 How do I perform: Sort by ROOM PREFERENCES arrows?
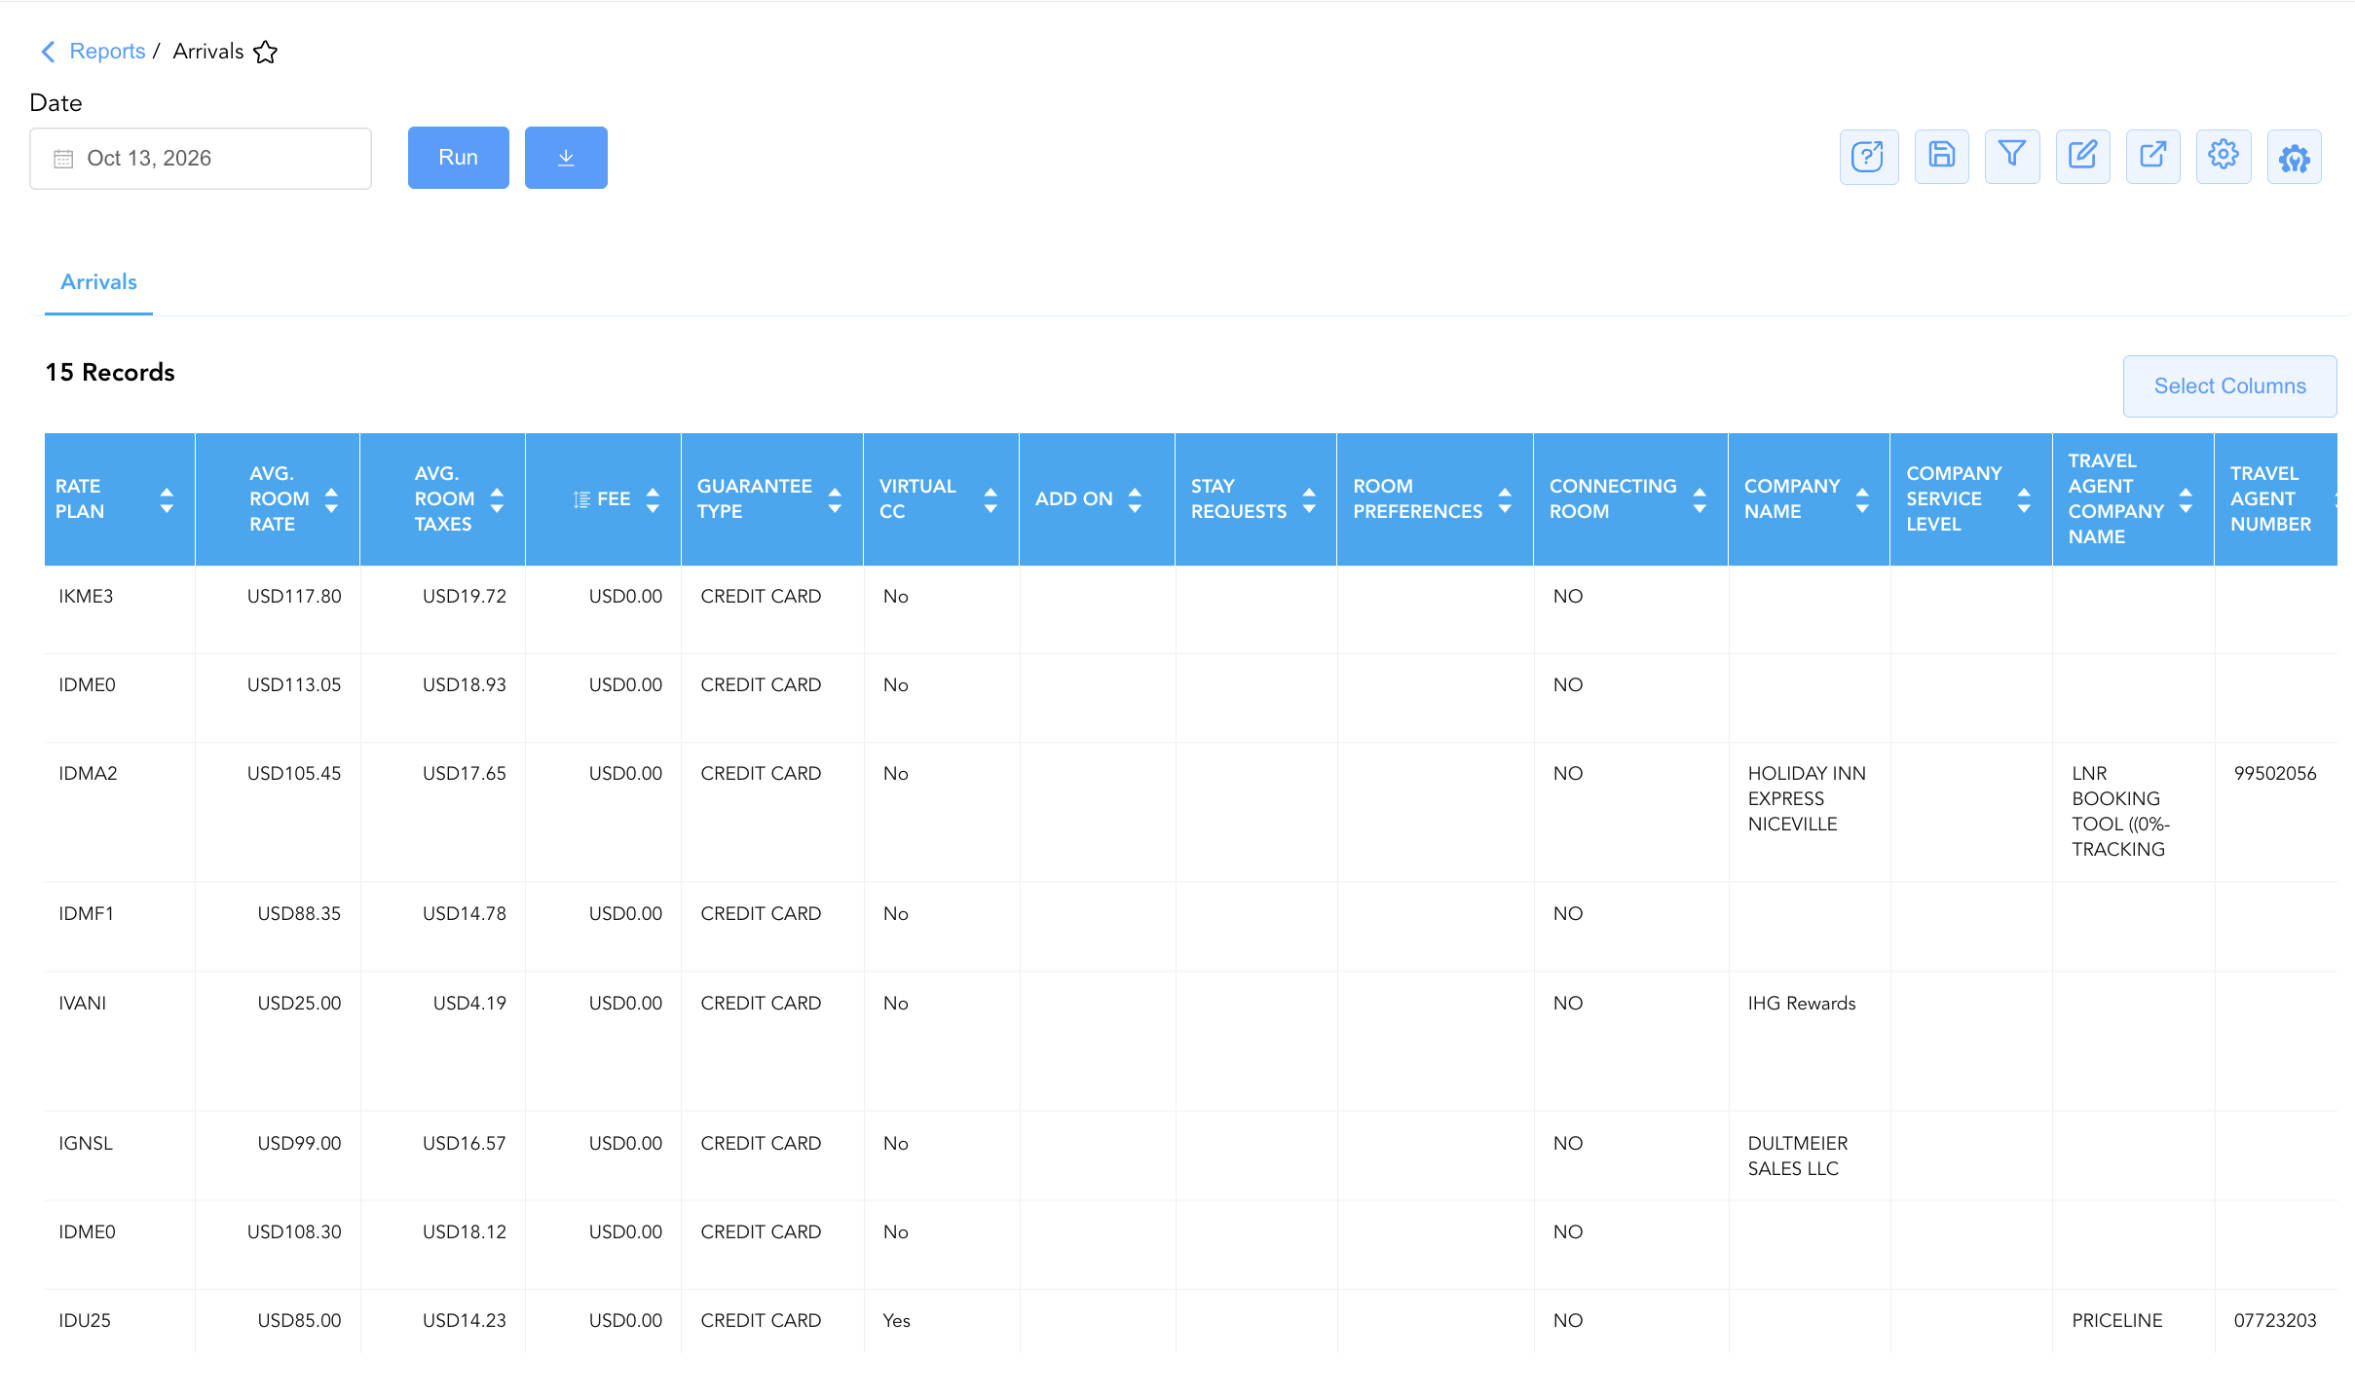[1505, 499]
